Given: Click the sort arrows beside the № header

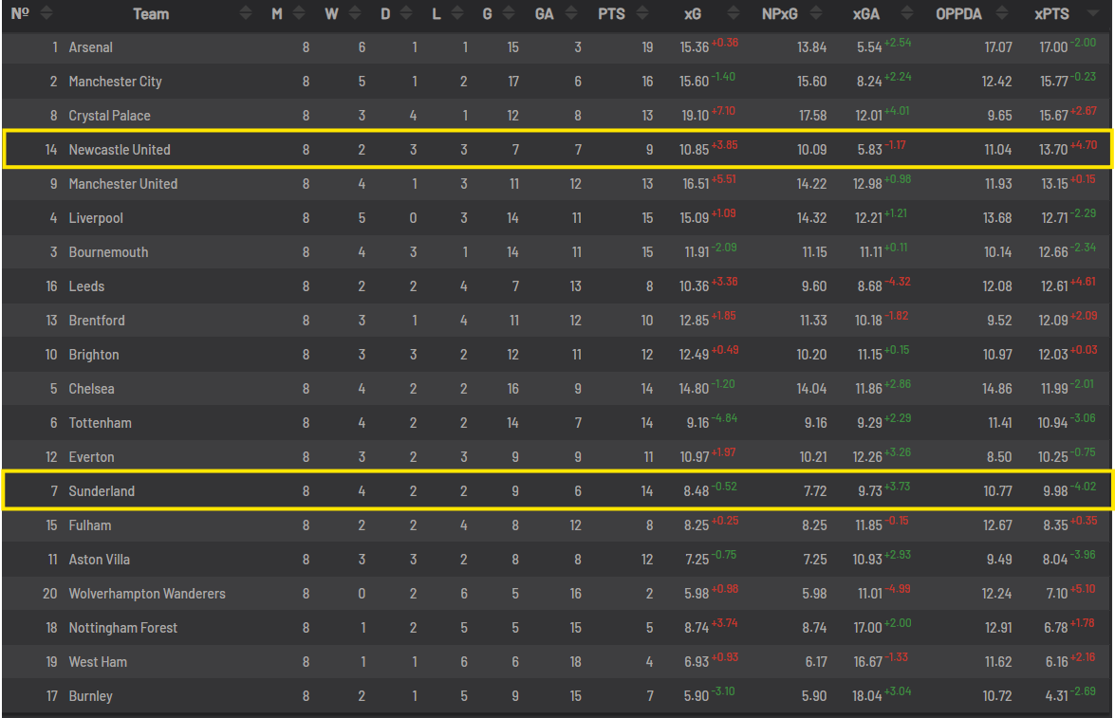Looking at the screenshot, I should click(46, 14).
